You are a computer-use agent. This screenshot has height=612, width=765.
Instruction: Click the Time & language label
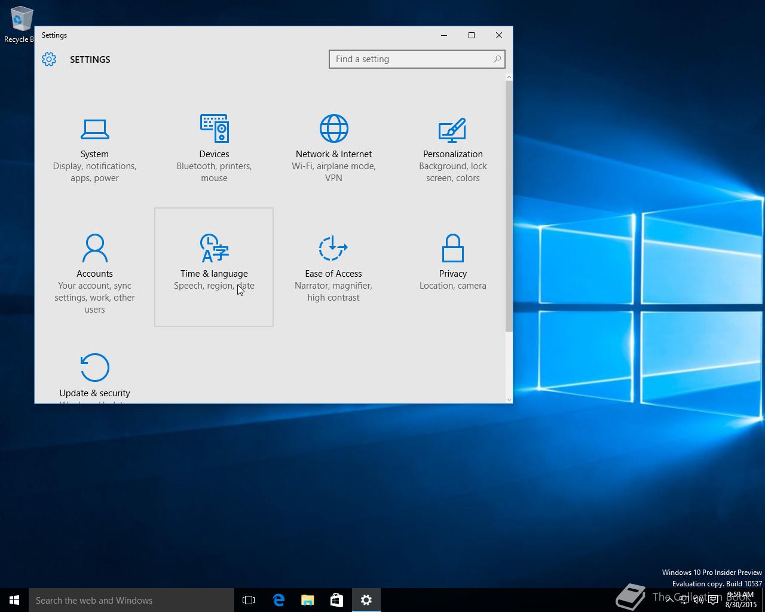tap(214, 274)
